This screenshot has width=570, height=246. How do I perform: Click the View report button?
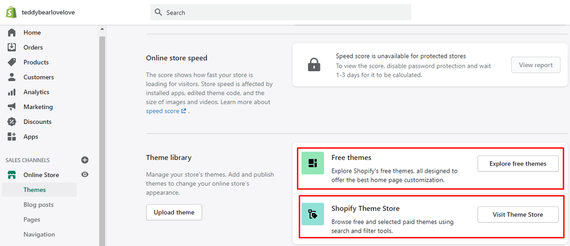pos(536,65)
